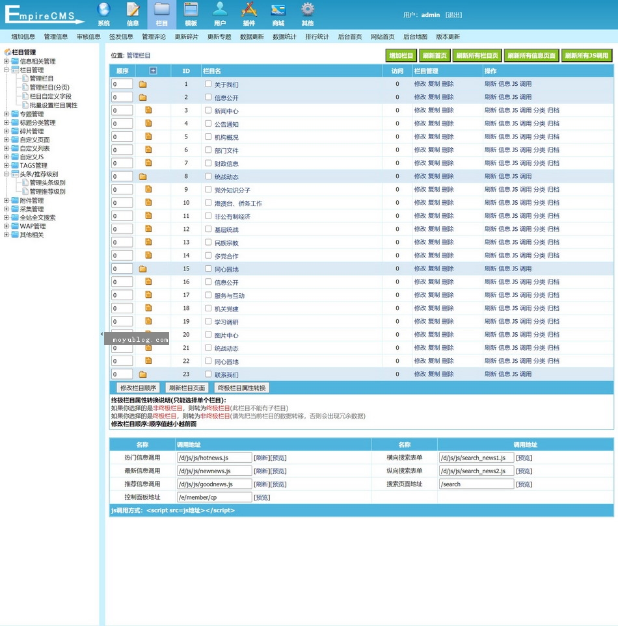This screenshot has width=618, height=626.
Task: Click folder icon in 关于我们 row
Action: pos(142,85)
